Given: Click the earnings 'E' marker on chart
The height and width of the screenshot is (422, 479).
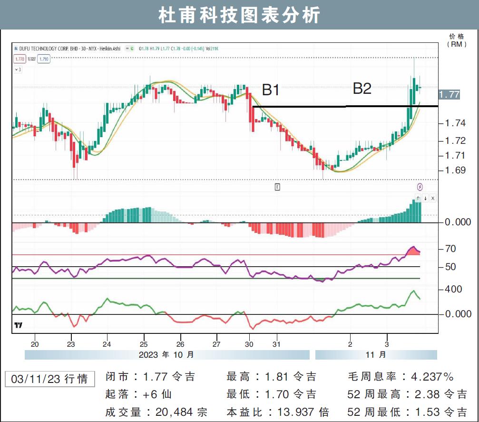Looking at the screenshot, I should pyautogui.click(x=277, y=187).
